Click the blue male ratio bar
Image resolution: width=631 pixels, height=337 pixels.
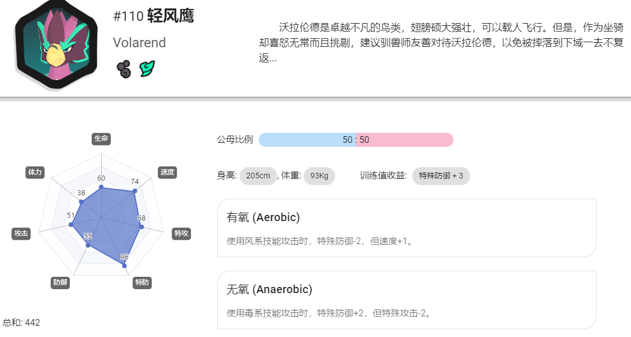tap(308, 140)
